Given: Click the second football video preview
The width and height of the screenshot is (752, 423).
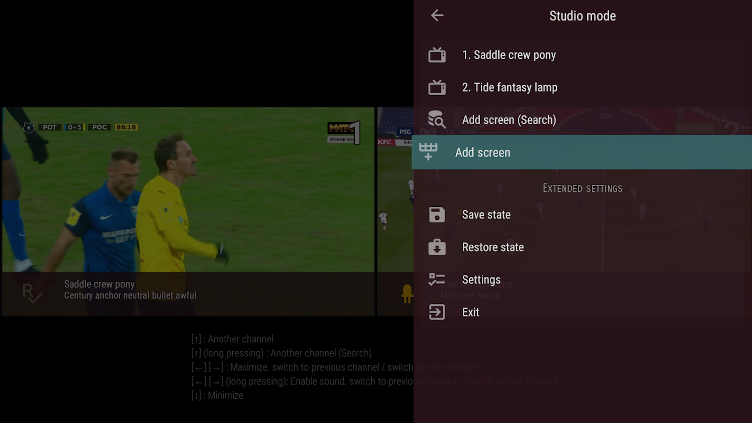Looking at the screenshot, I should point(396,212).
